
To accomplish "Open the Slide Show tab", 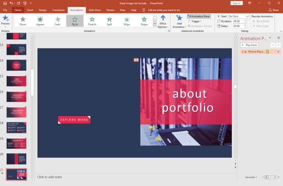I will pos(95,10).
